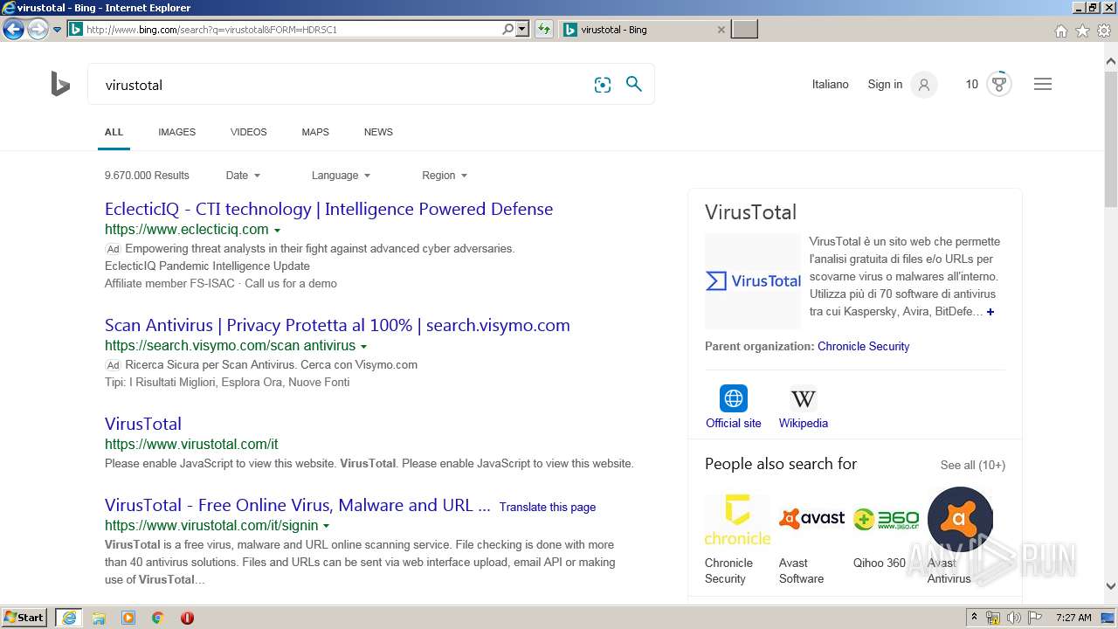Screen dimensions: 1118x629
Task: Click address bar search magnifier
Action: click(x=507, y=29)
